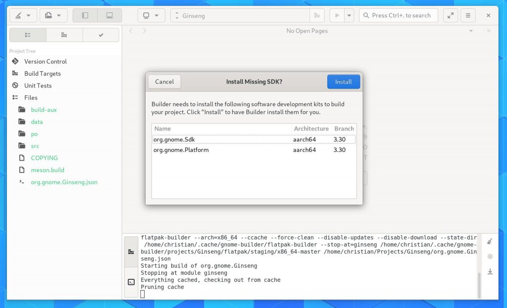
Task: Clear the build log with broom icon
Action: pos(490,241)
